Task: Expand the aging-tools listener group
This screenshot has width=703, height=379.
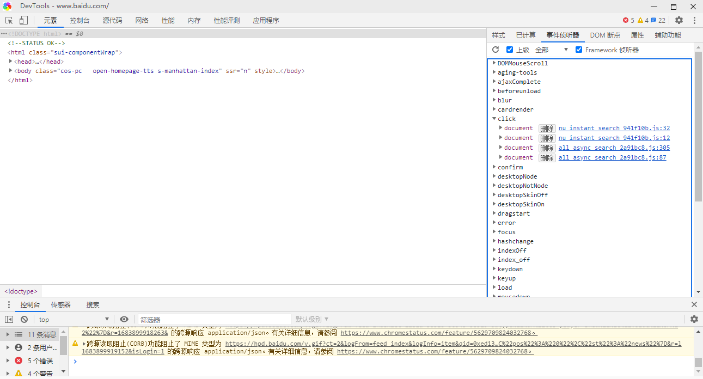Action: tap(494, 72)
